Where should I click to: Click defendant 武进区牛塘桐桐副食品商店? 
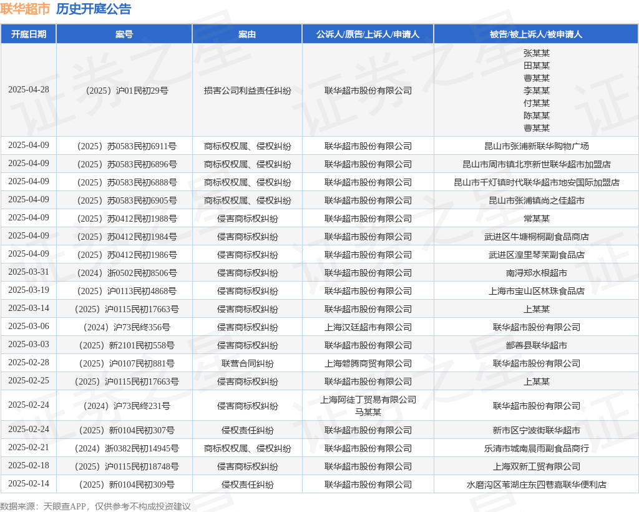coord(536,237)
